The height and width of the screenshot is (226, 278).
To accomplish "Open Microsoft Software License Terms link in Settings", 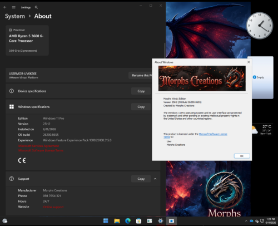I will [41, 150].
